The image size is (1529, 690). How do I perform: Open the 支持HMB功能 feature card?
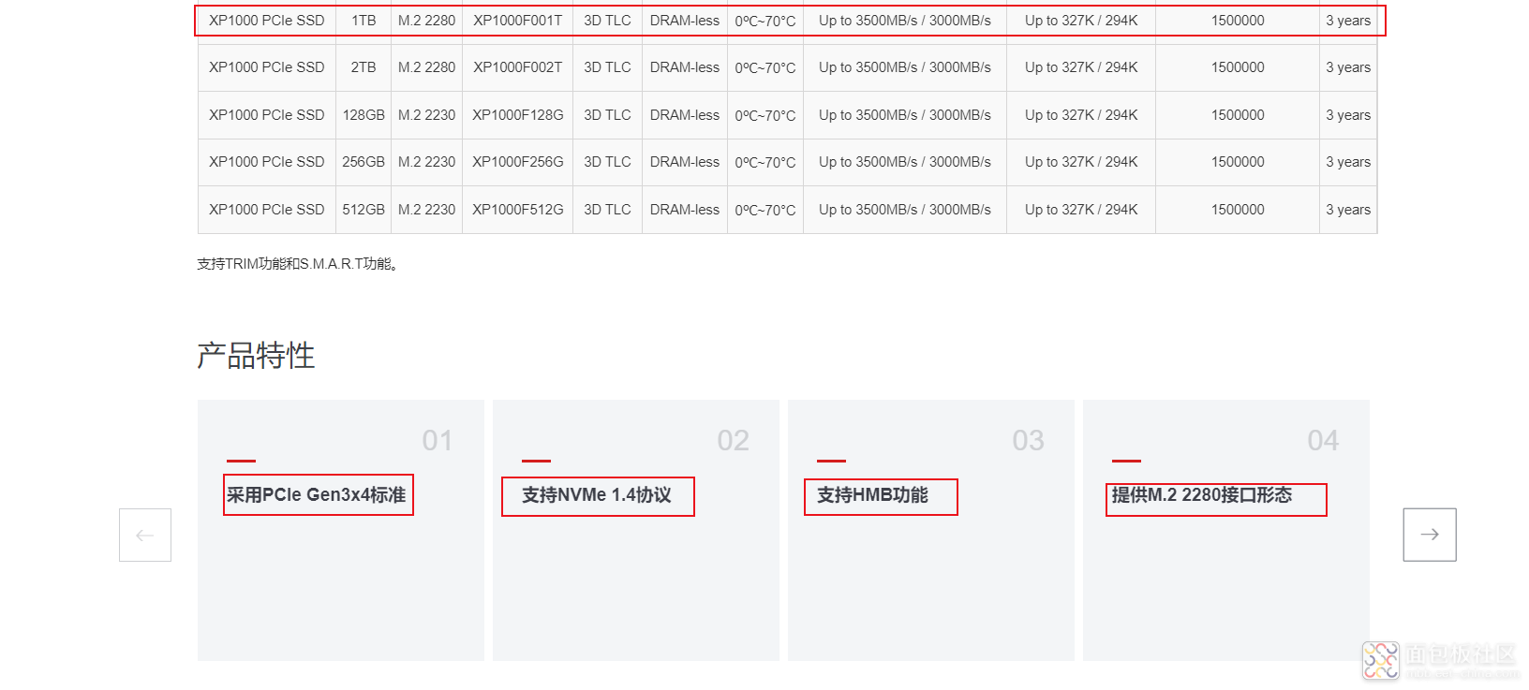click(931, 530)
